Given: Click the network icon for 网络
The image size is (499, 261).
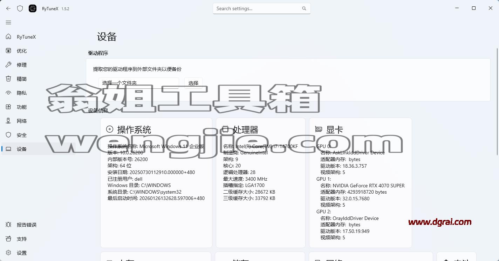Looking at the screenshot, I should pos(8,121).
